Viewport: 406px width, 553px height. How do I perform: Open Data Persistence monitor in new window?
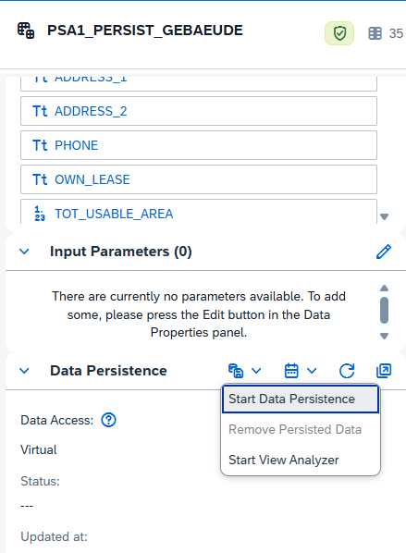tap(384, 371)
